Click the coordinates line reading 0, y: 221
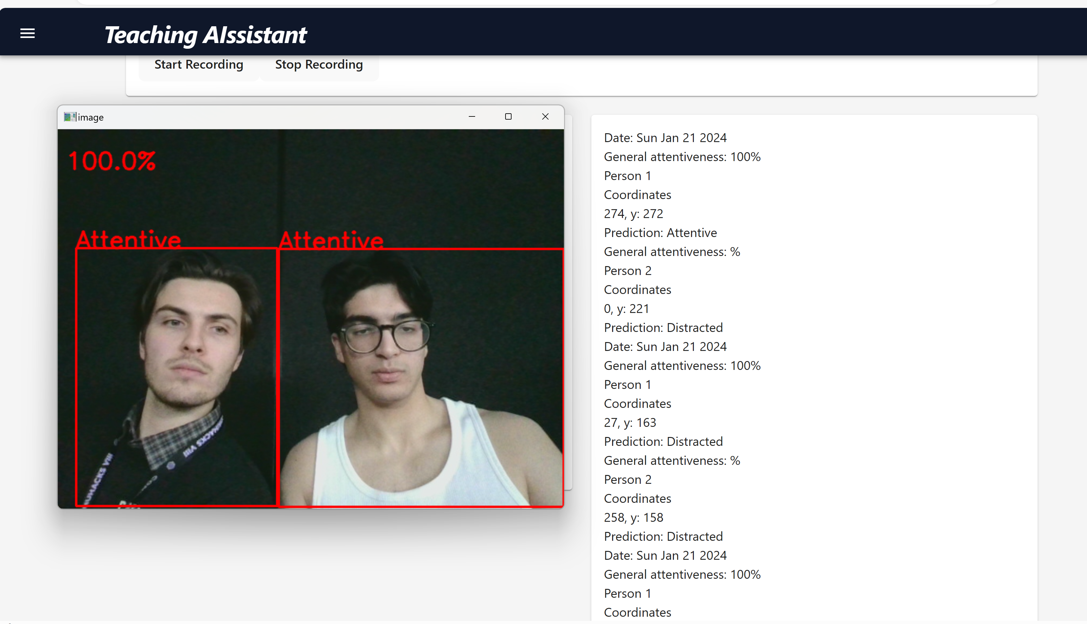The image size is (1087, 624). pyautogui.click(x=626, y=309)
